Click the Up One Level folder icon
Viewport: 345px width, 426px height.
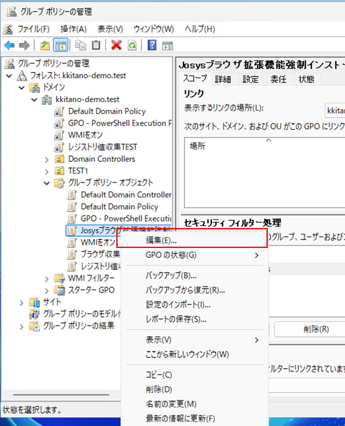click(x=45, y=45)
